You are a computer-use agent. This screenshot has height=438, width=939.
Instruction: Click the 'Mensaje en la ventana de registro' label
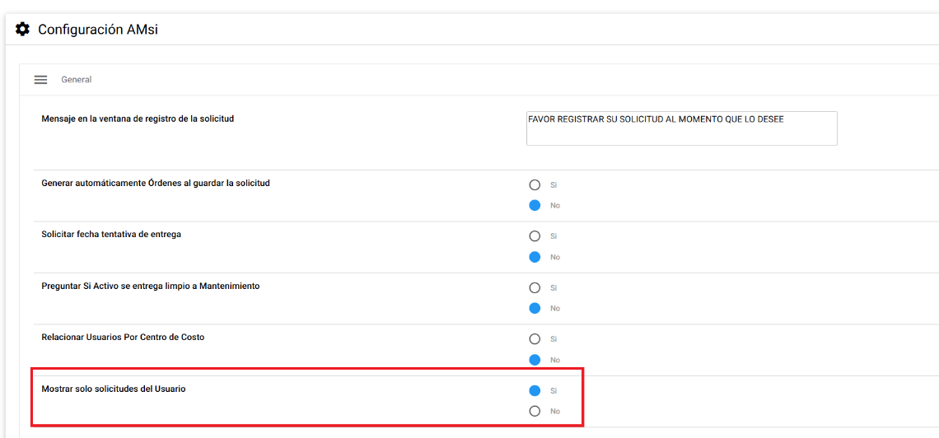[x=138, y=119]
